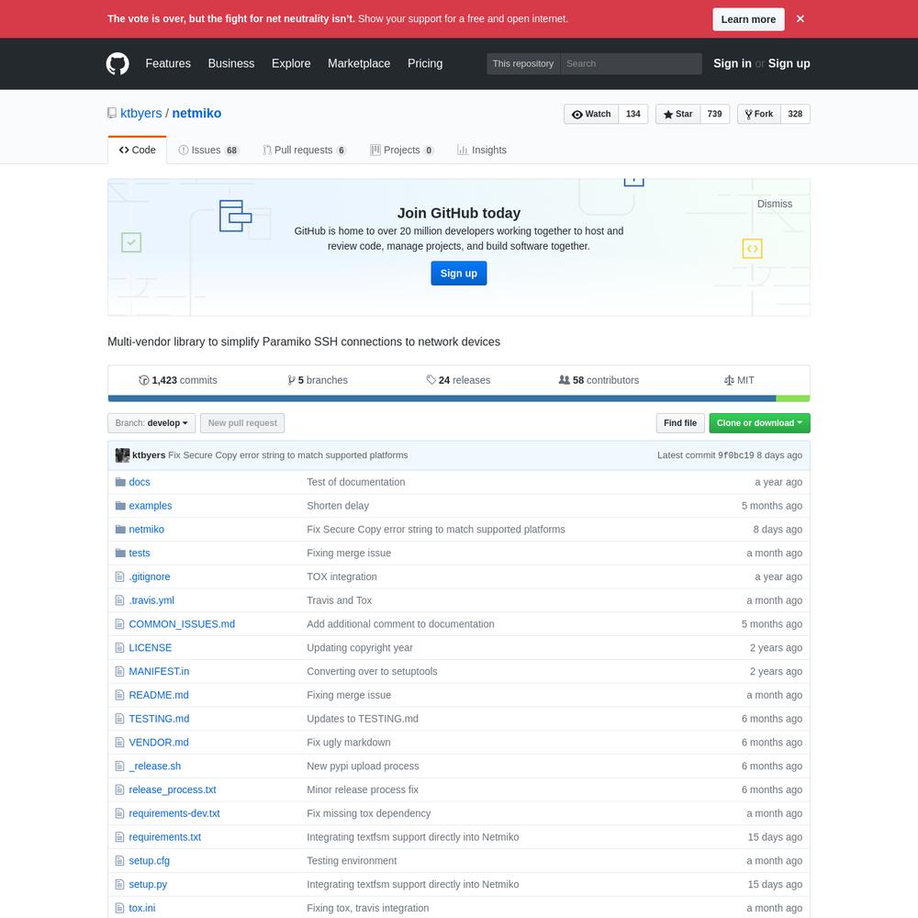
Task: Click the file icon beside tox.ini
Action: pos(120,908)
